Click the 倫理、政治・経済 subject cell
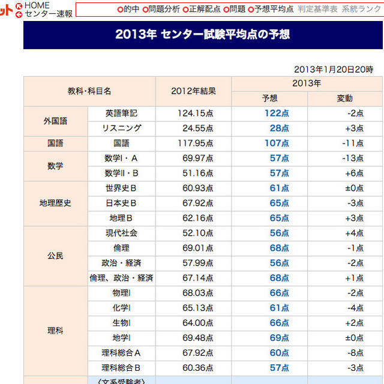 coord(121,278)
